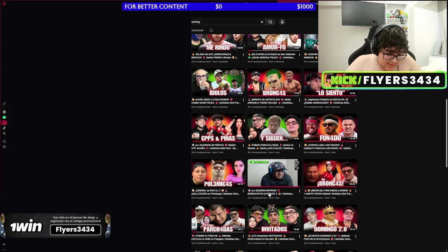This screenshot has width=448, height=252.
Task: Open title link '¡TOMB0 lo P4RCH4!'
Action: click(216, 238)
